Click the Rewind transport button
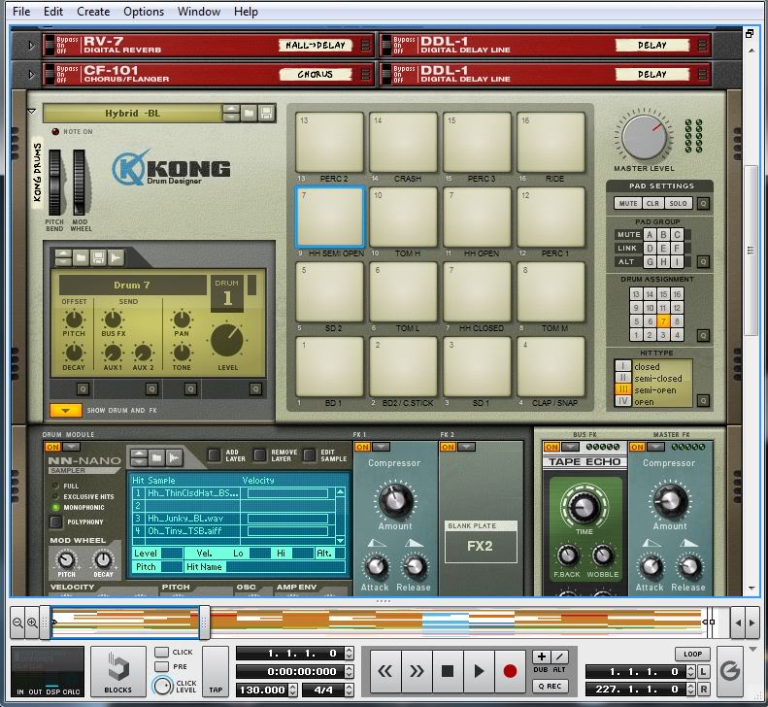Viewport: 768px width, 707px height. 384,670
